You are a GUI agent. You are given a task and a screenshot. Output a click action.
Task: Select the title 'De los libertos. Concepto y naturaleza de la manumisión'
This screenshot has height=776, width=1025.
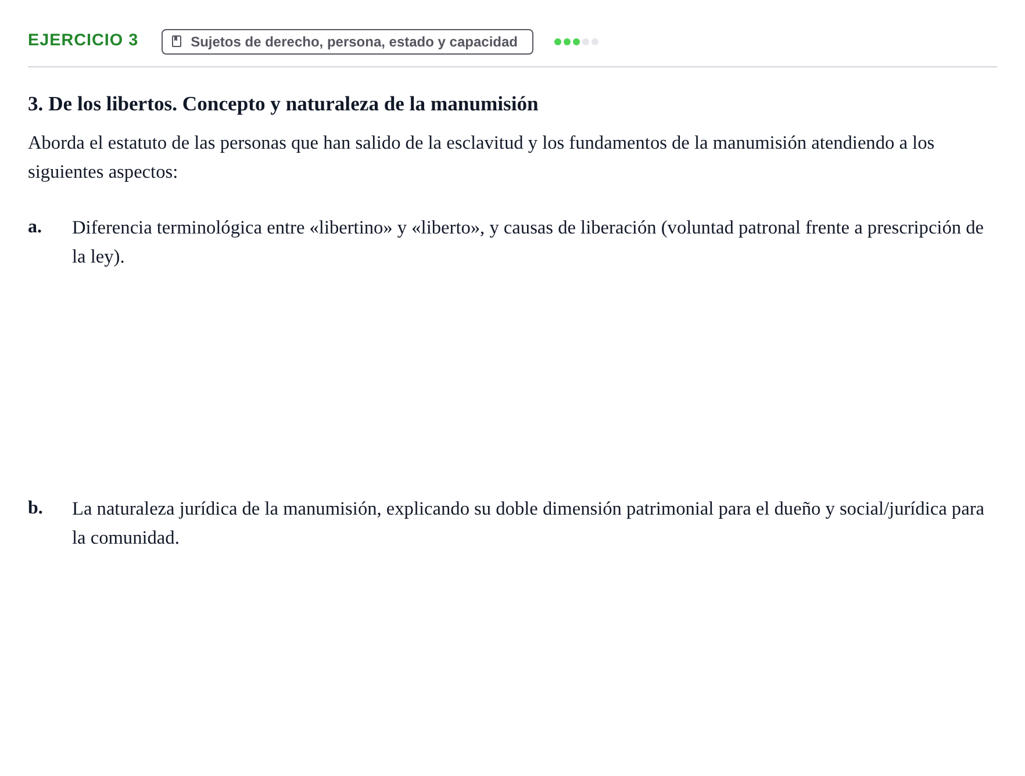tap(283, 104)
